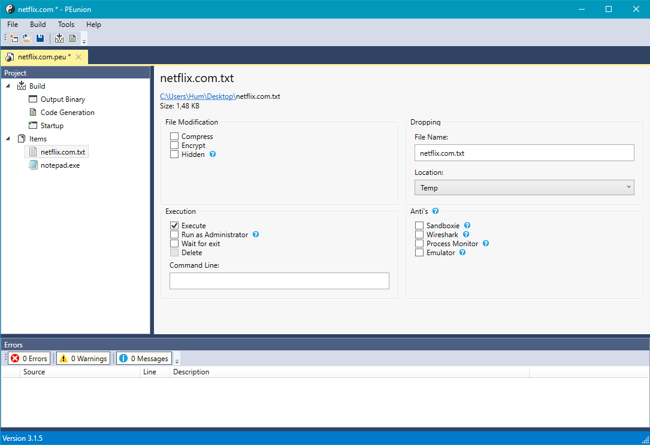Open the Location dropdown showing Temp
The width and height of the screenshot is (650, 445).
pyautogui.click(x=524, y=187)
